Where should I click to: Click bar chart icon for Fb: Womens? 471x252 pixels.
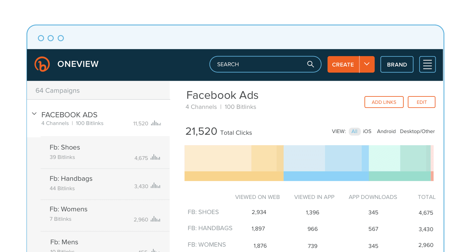[155, 219]
